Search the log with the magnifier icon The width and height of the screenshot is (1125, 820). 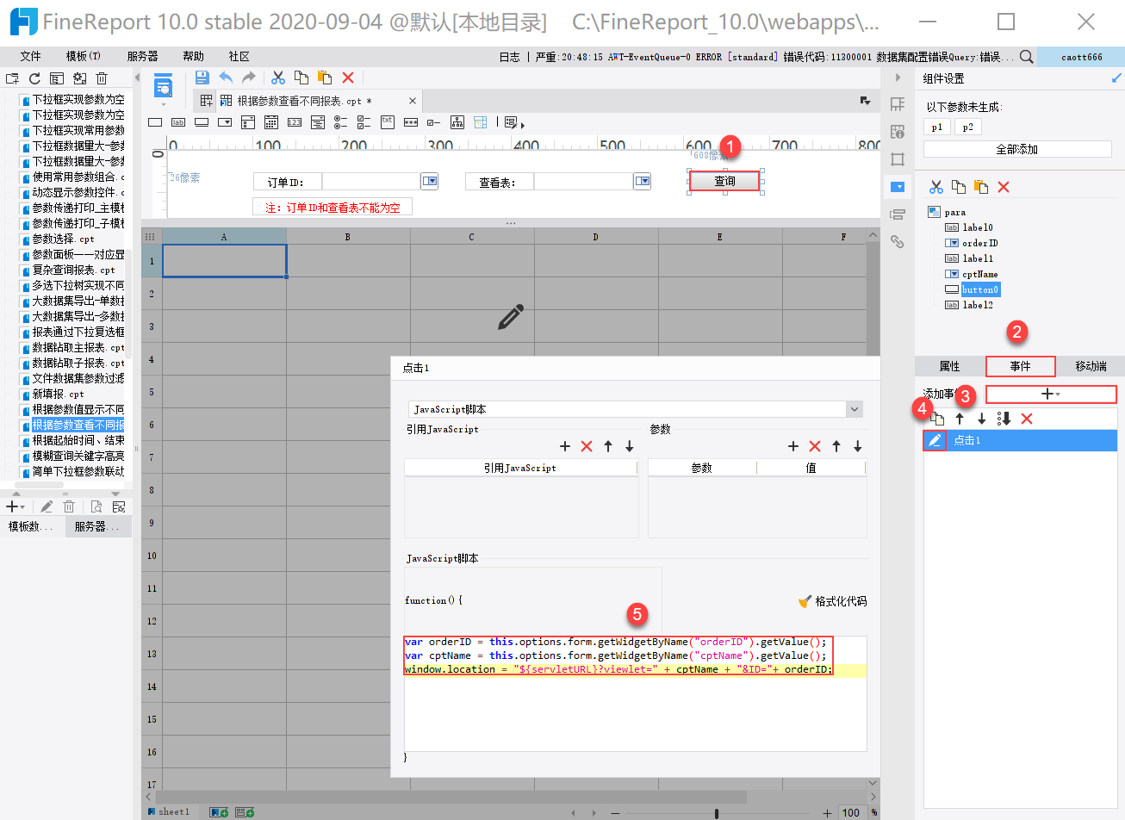1027,57
